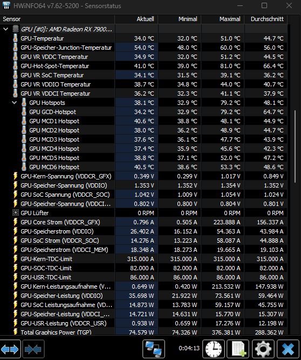Click the vertical scrollbar thumb
Image resolution: width=301 pixels, height=360 pixels.
click(x=295, y=146)
